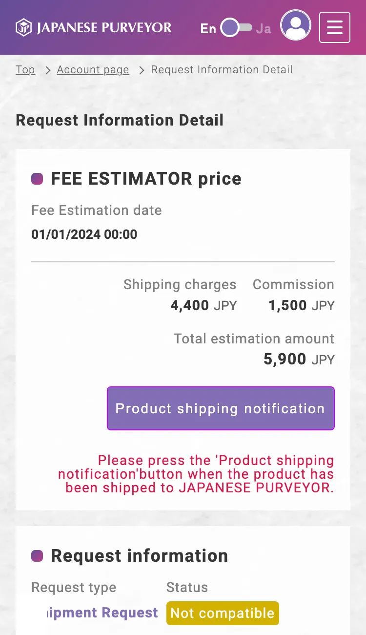Click the Japanese Purveyor cube logo icon
Viewport: 366px width, 635px height.
pyautogui.click(x=23, y=27)
